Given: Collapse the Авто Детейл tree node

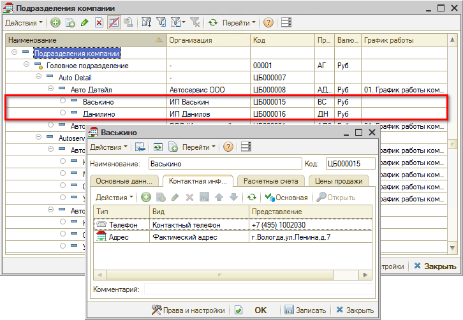Looking at the screenshot, I should pyautogui.click(x=50, y=89).
